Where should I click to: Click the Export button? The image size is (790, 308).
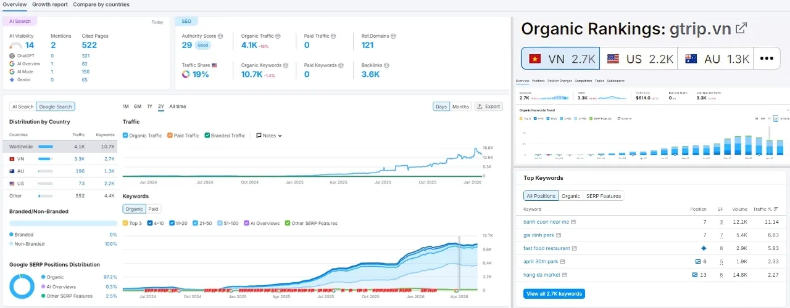pos(489,107)
